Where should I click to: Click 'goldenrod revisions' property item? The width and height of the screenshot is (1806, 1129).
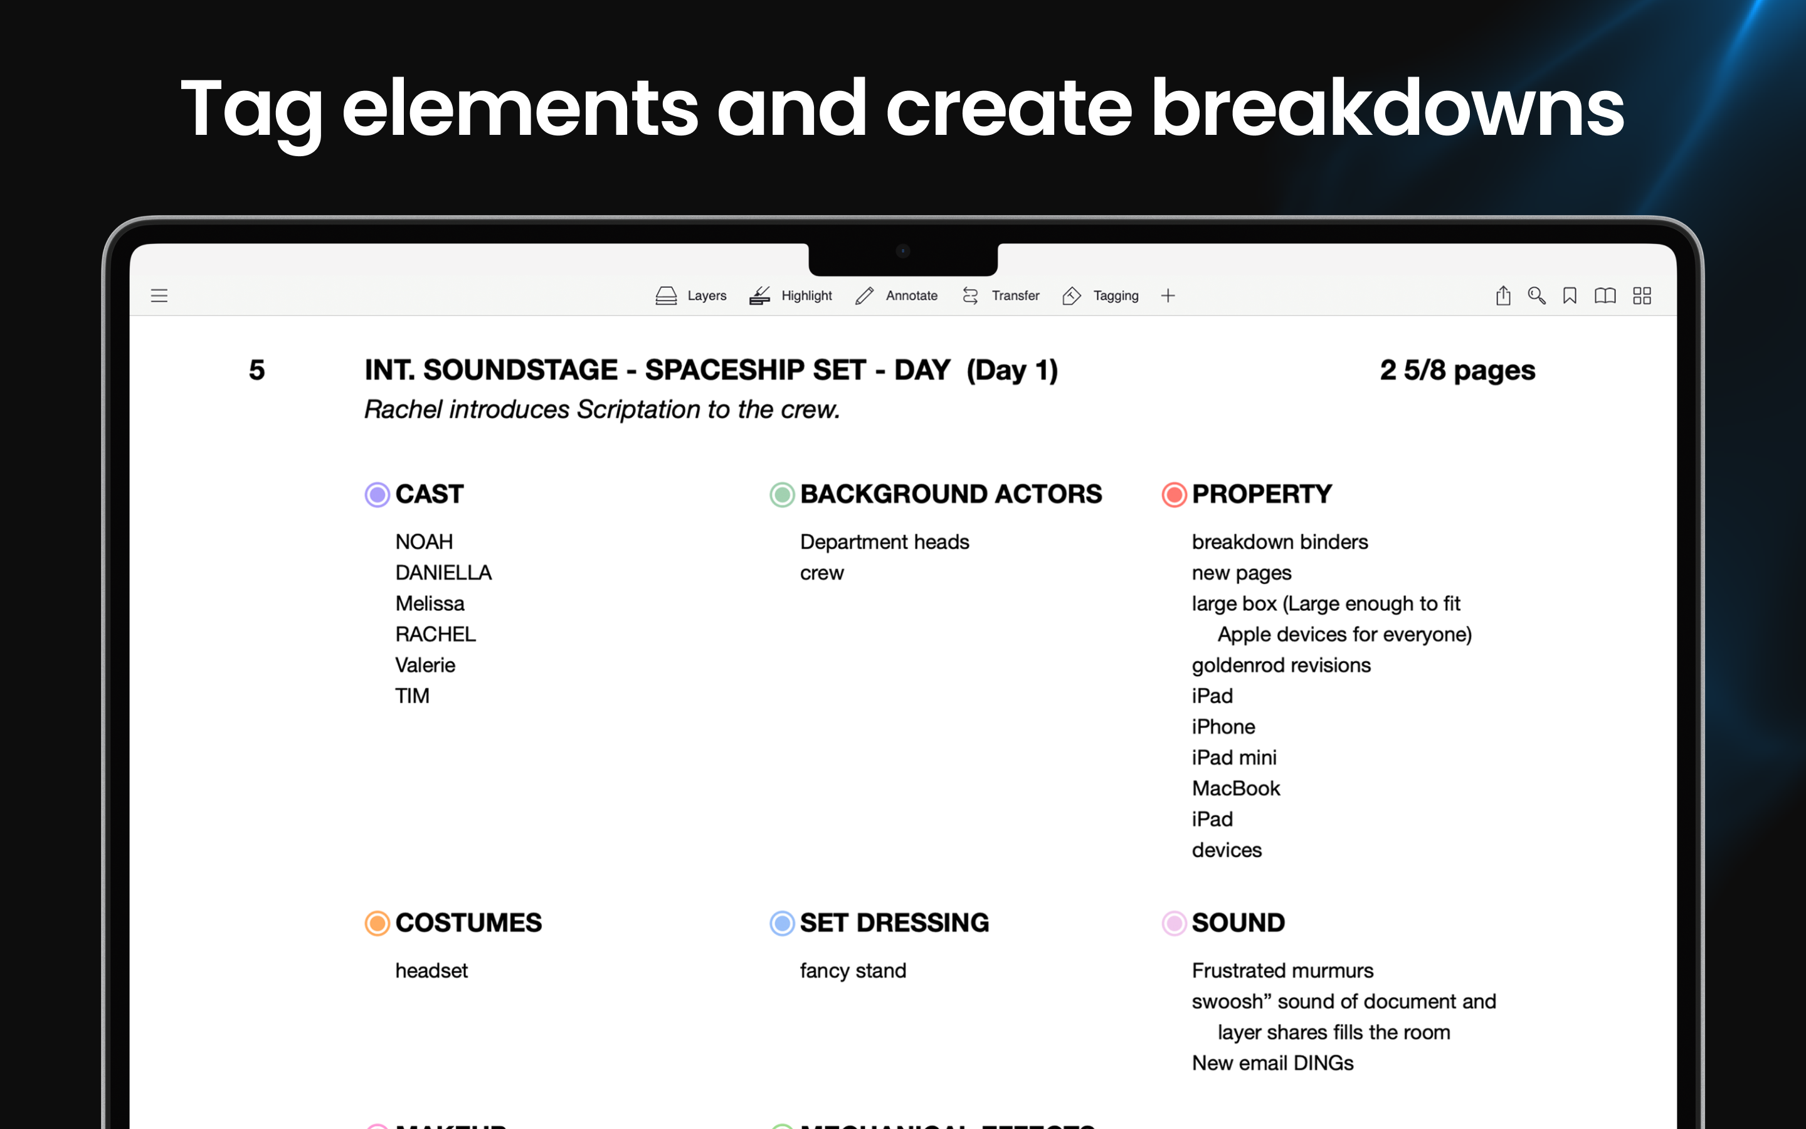coord(1281,665)
